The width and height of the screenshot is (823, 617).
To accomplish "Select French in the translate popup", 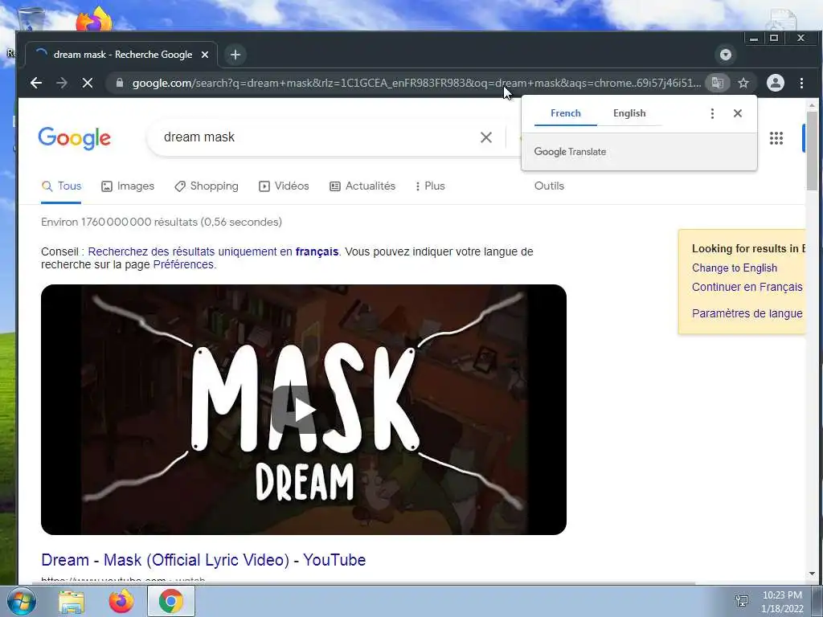I will coord(565,113).
